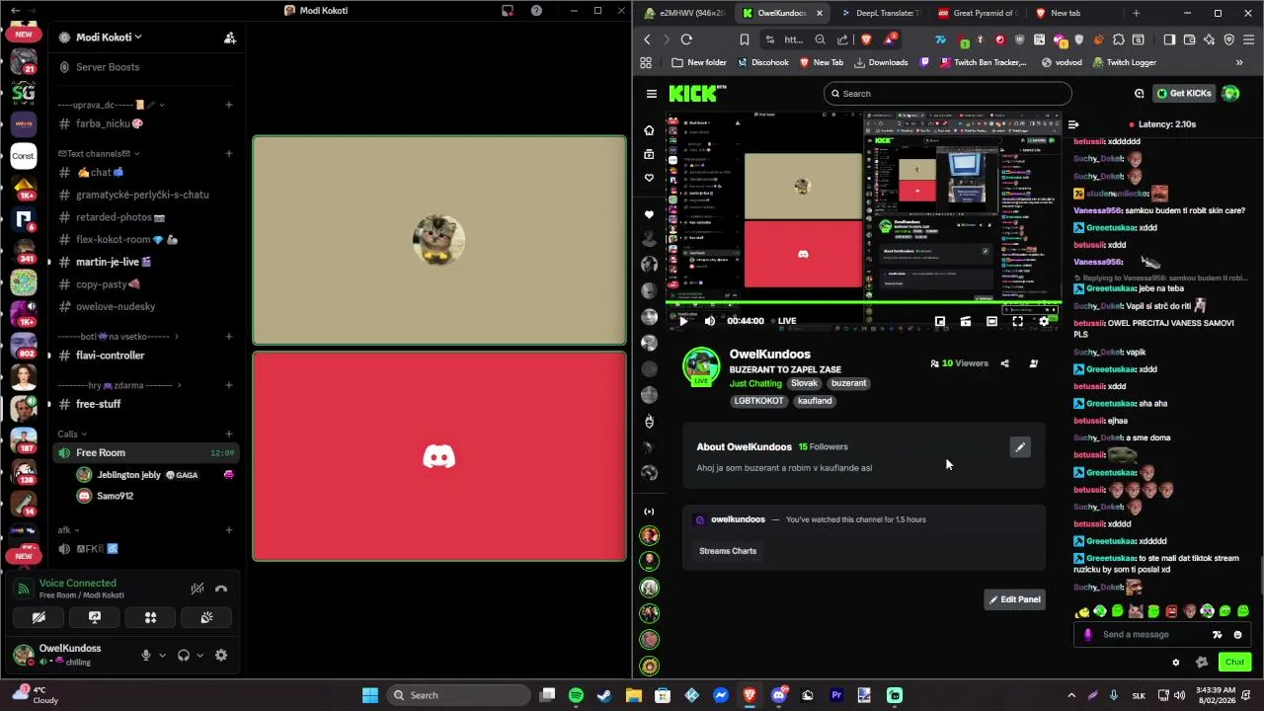Image resolution: width=1264 pixels, height=711 pixels.
Task: Collapse the afk category in Discord
Action: [x=69, y=530]
